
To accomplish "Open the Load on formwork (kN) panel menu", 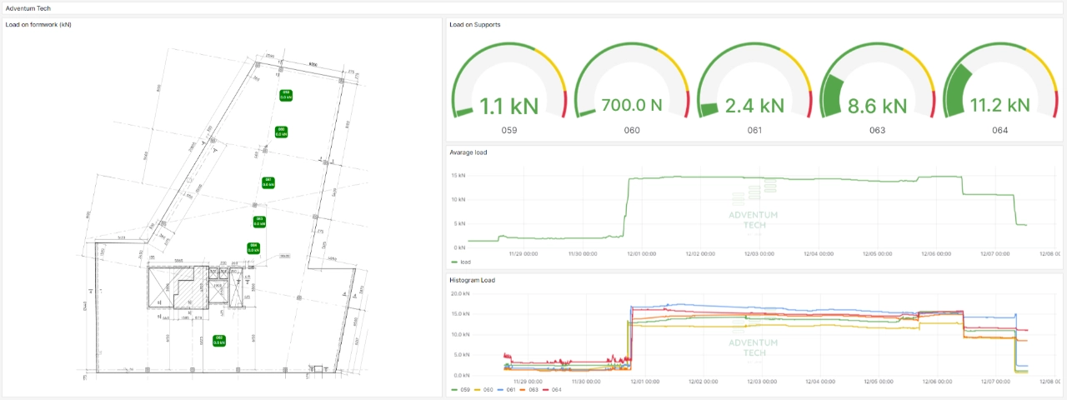I will point(38,24).
